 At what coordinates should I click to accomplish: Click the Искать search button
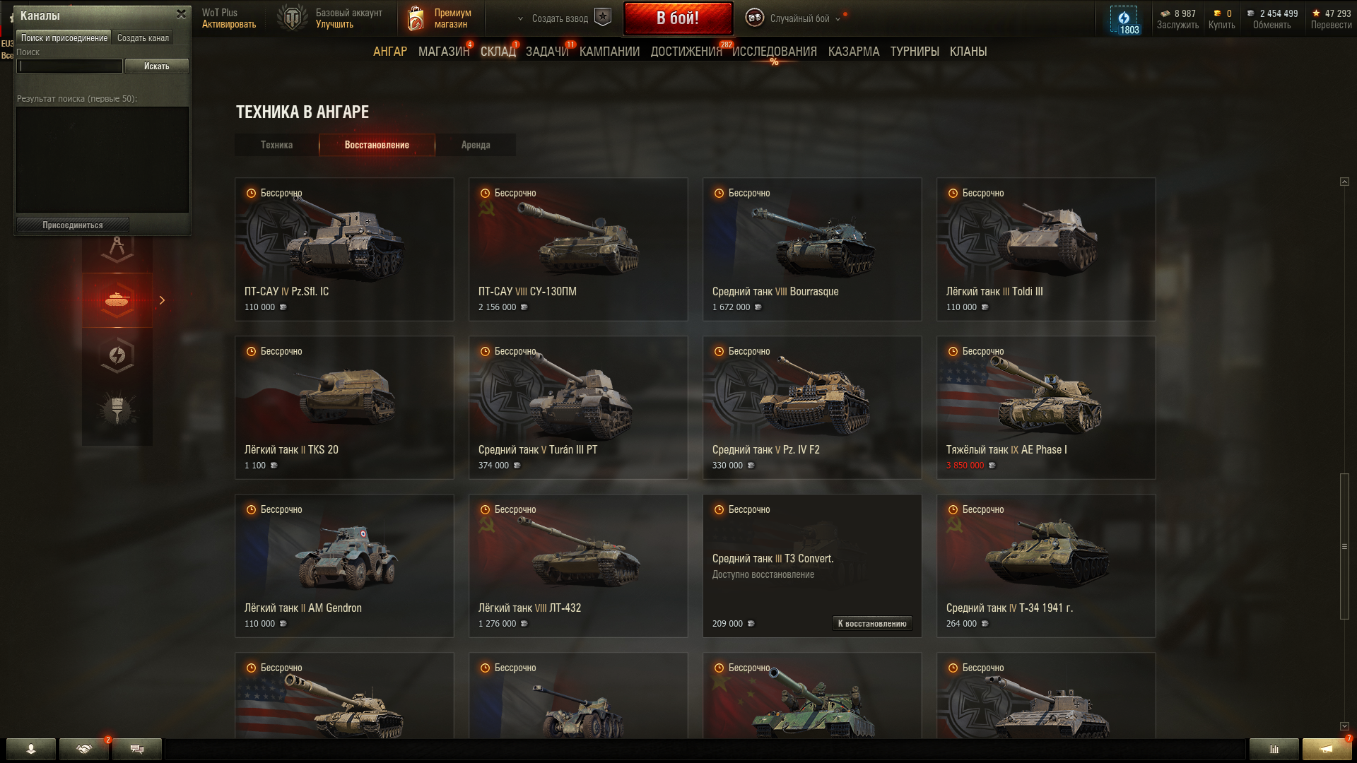[x=156, y=66]
